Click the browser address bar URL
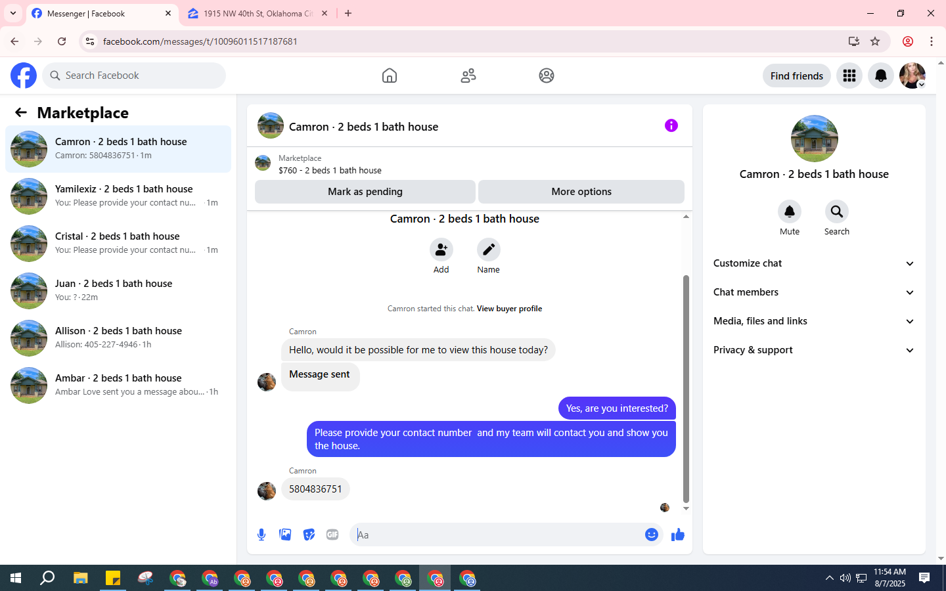946x591 pixels. click(200, 41)
